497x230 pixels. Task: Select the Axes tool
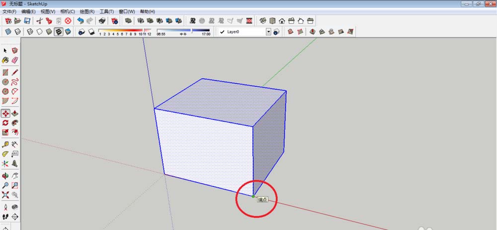[5, 164]
